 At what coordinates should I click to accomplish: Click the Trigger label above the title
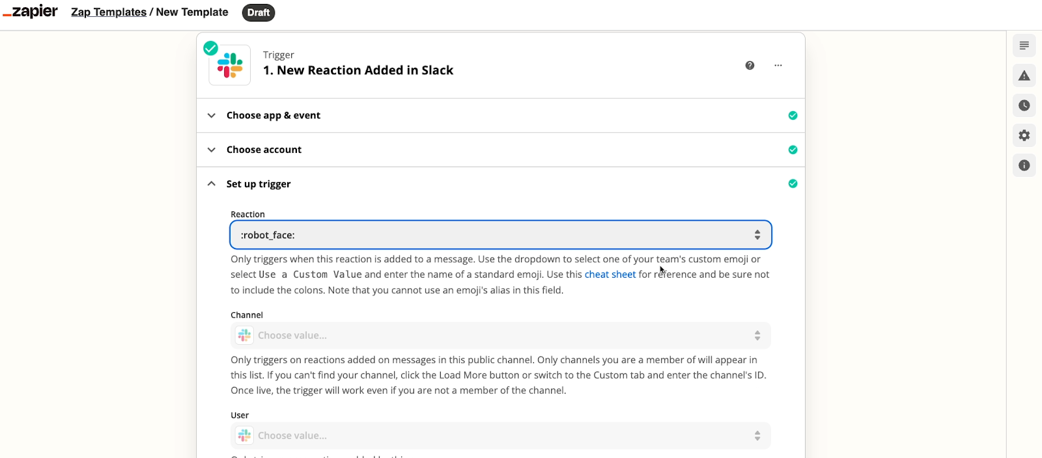[x=279, y=55]
